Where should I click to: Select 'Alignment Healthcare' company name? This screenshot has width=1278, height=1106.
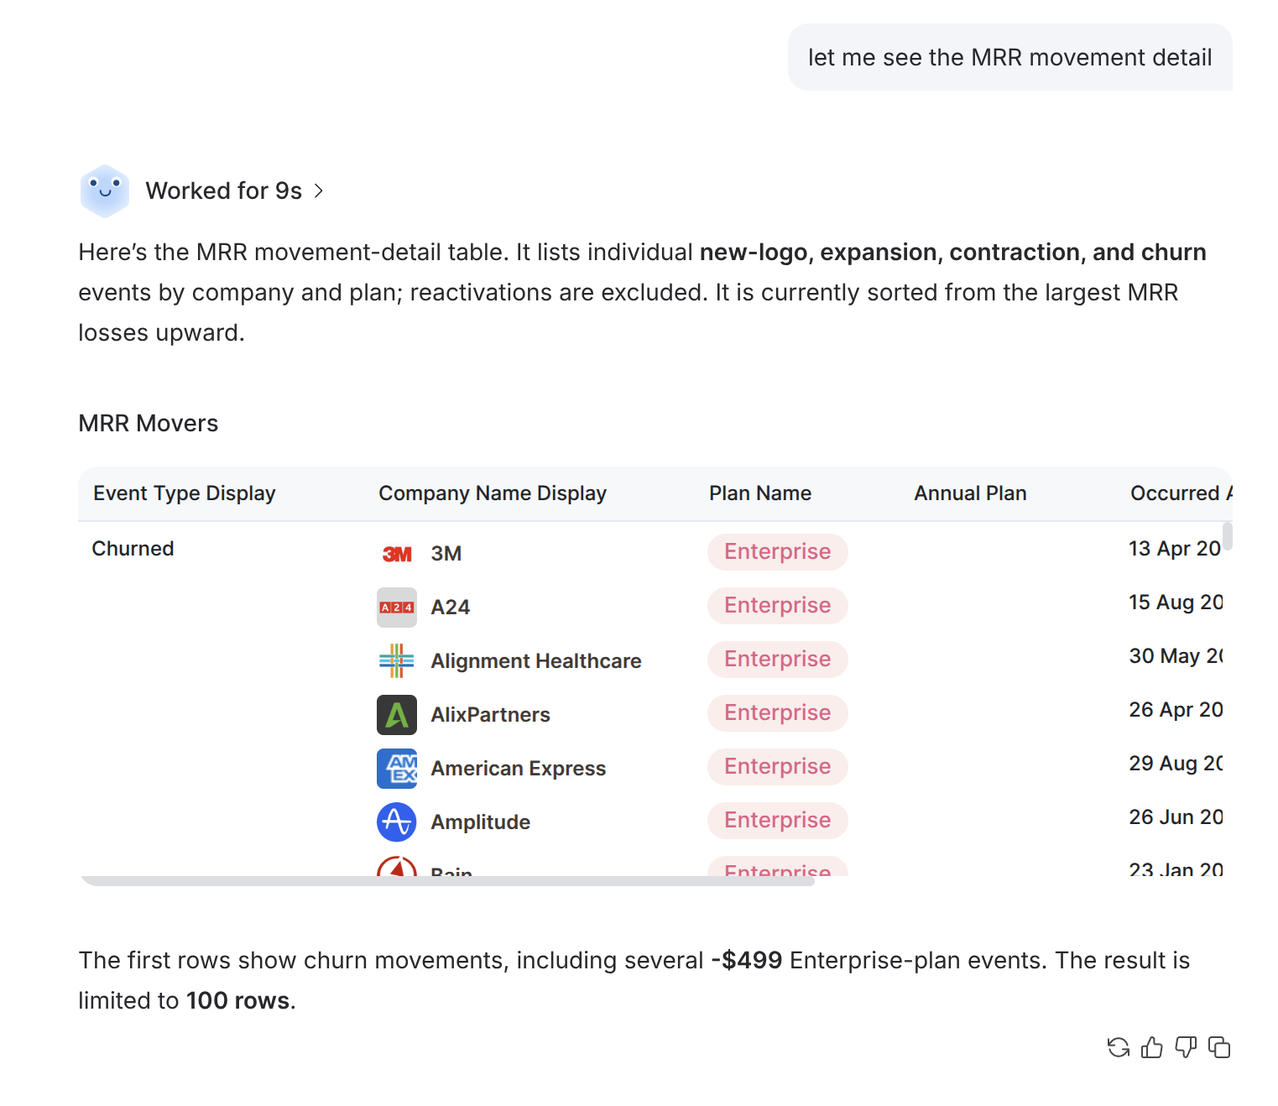pyautogui.click(x=536, y=661)
